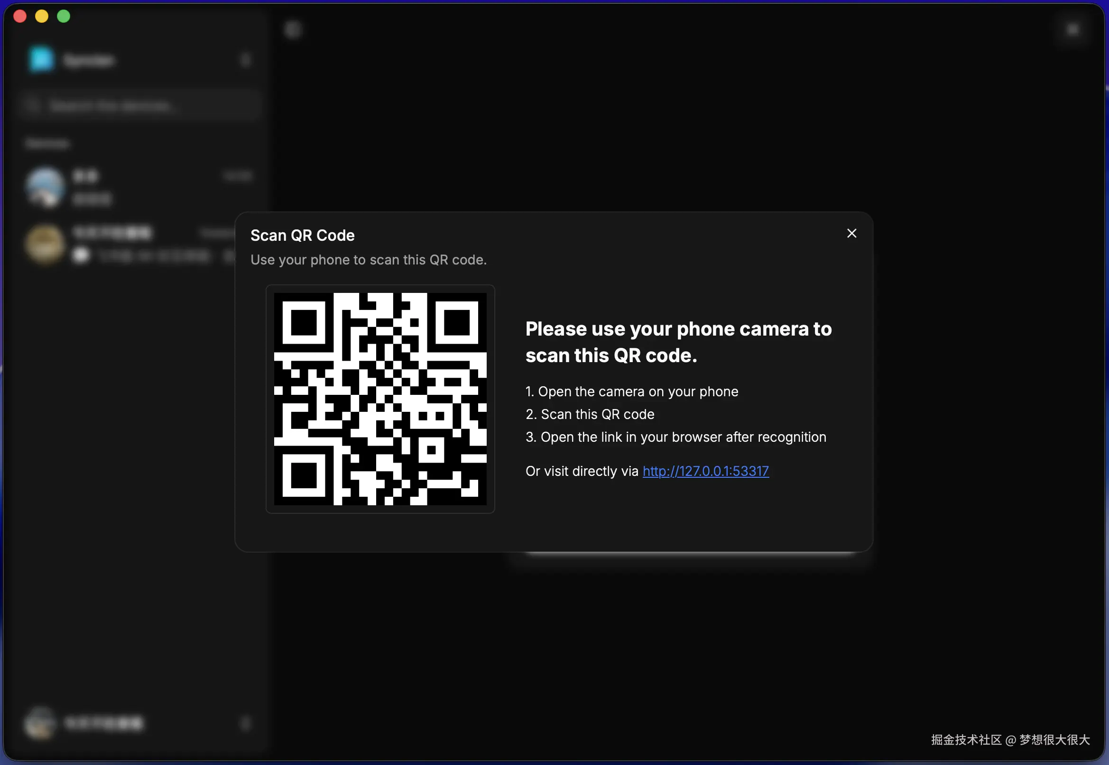This screenshot has width=1109, height=765.
Task: Click the blue app logo in the sidebar
Action: click(41, 59)
